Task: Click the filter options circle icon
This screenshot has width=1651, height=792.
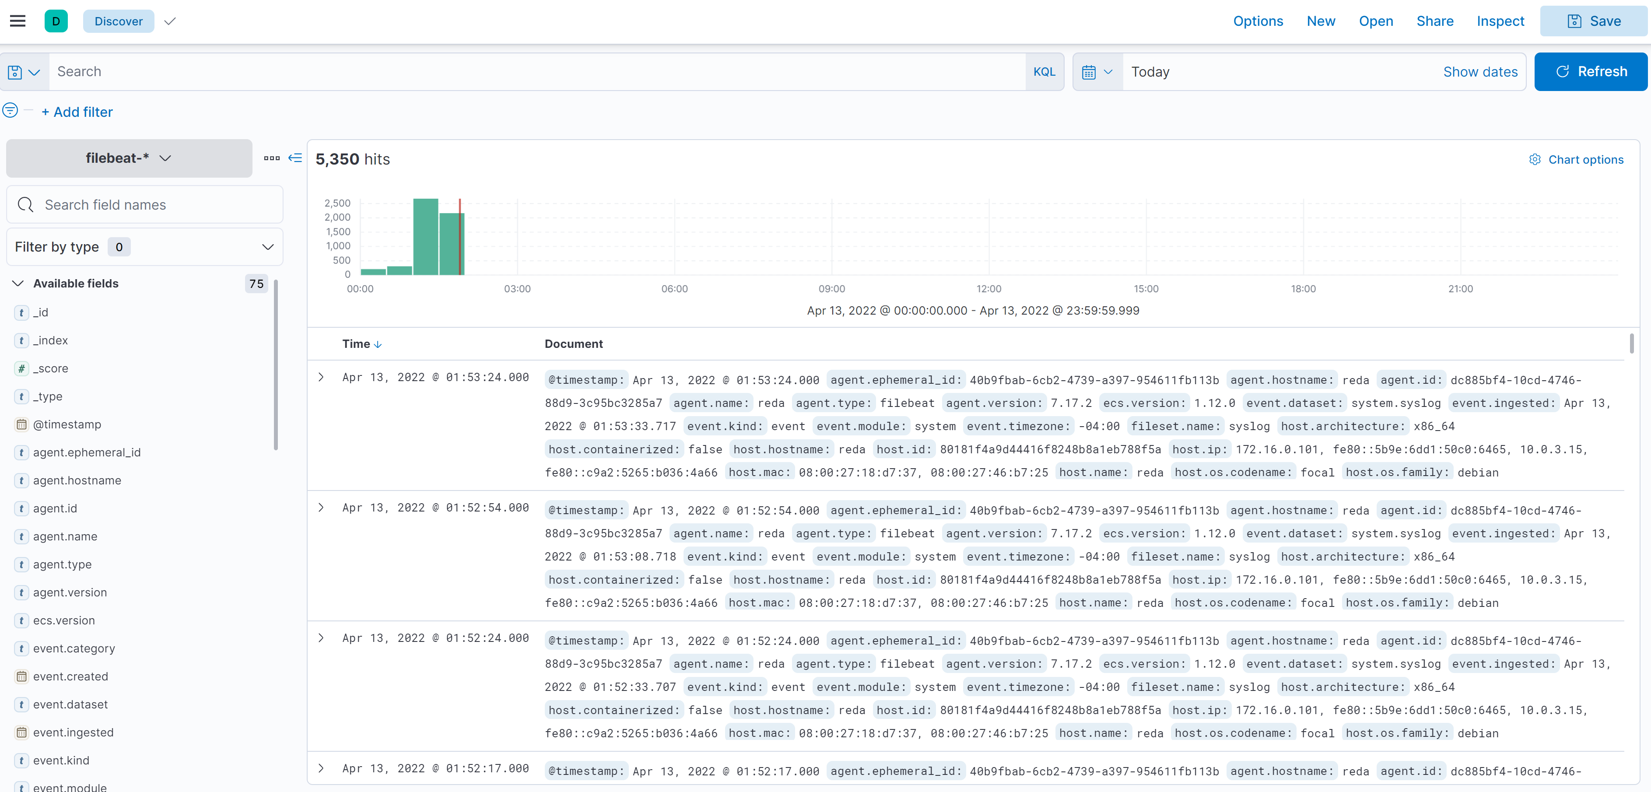Action: tap(10, 111)
